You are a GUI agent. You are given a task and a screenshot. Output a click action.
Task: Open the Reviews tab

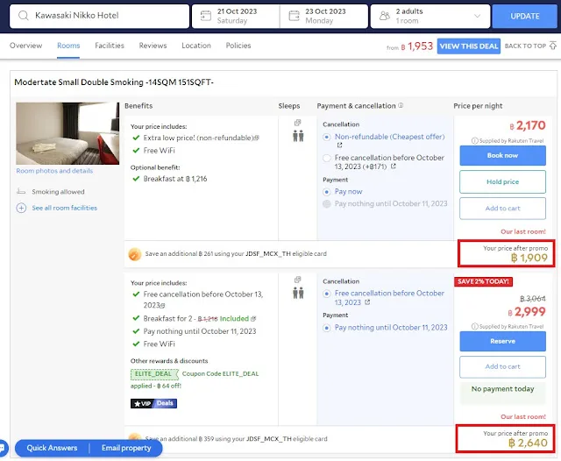pos(153,46)
